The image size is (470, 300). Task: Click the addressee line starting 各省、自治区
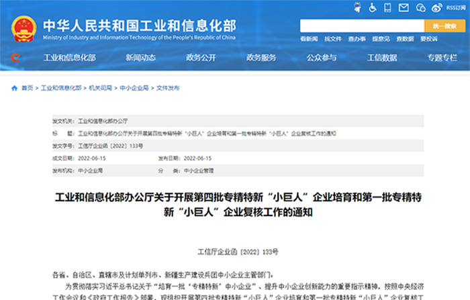(x=162, y=274)
